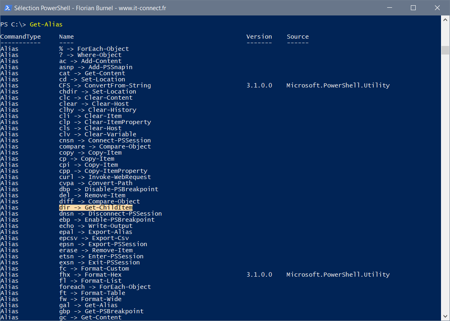Click the Version column header

click(259, 37)
